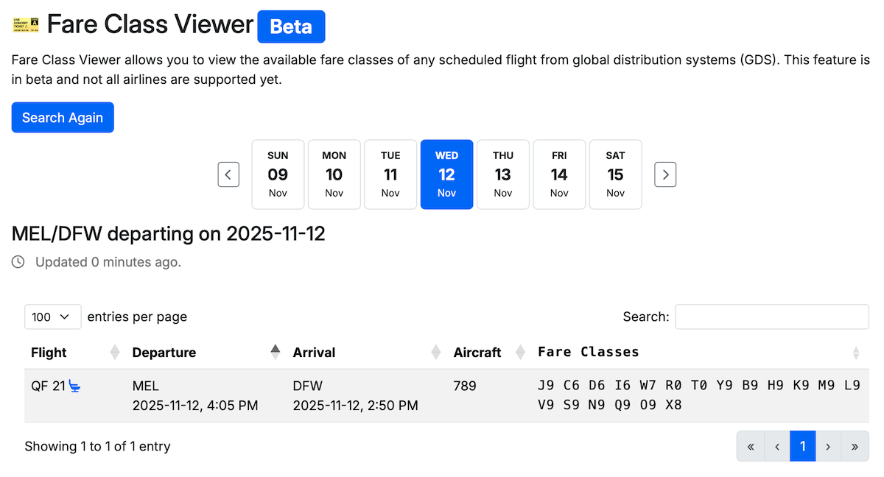Click the next-page single chevron
Image resolution: width=884 pixels, height=477 pixels.
[829, 446]
